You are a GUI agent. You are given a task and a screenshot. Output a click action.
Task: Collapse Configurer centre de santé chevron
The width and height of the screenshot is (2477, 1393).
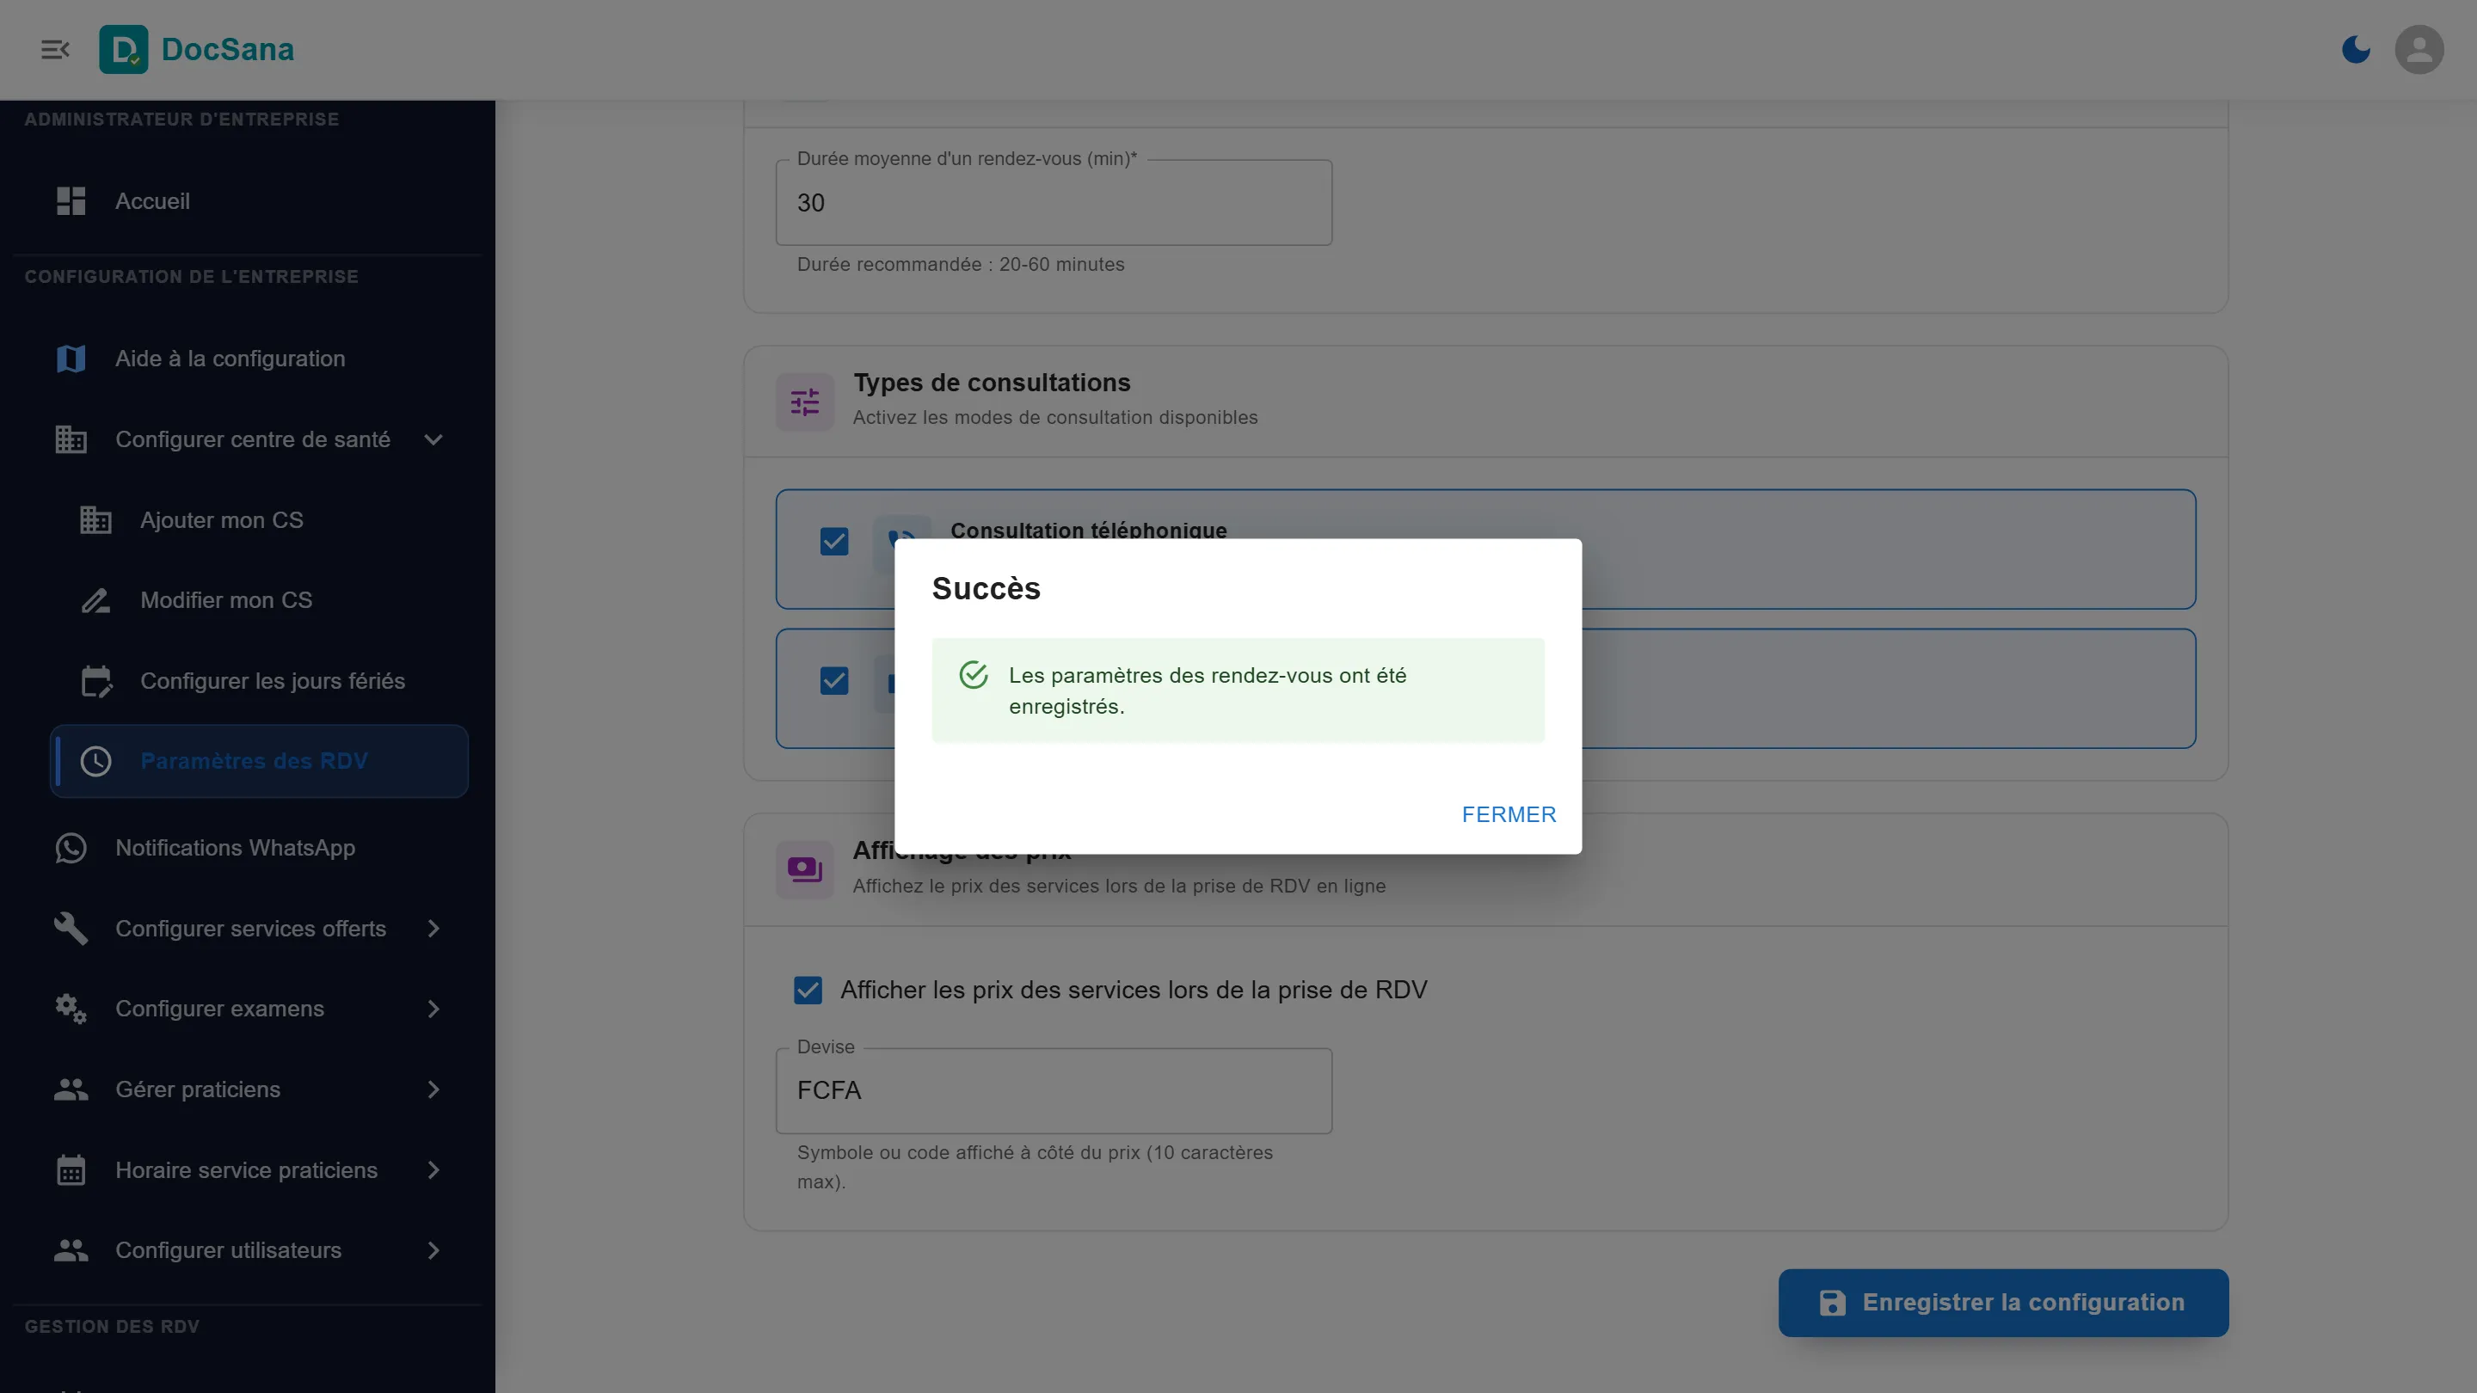433,439
